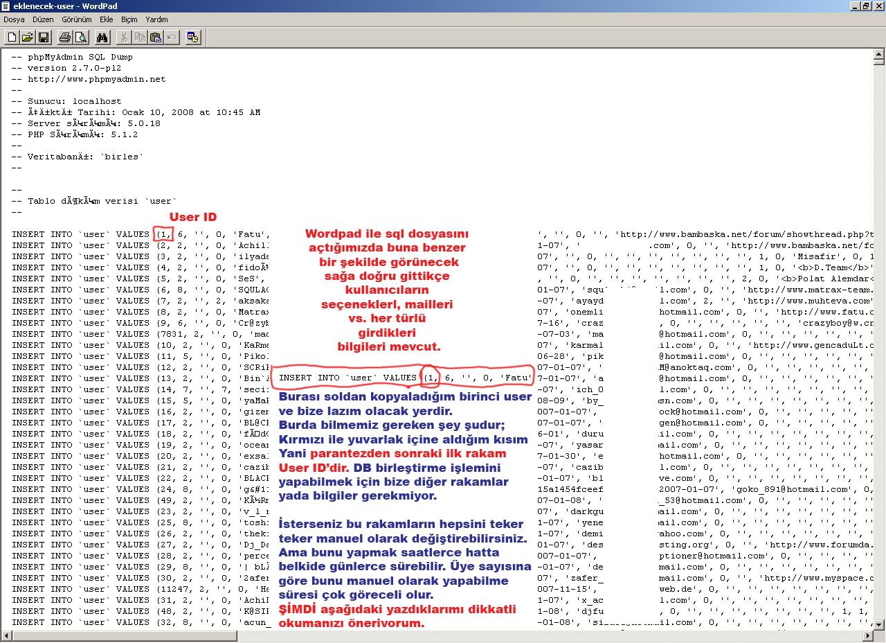Screen dimensions: 886x643
Task: Restore down the WordPad window
Action: 867,6
